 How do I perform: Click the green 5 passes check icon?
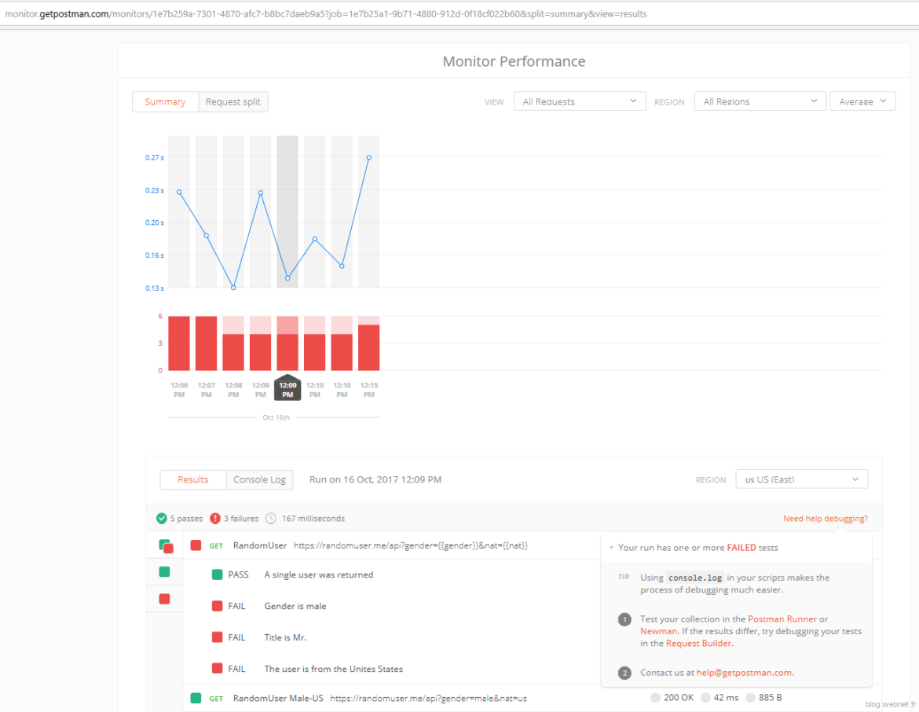click(x=162, y=518)
